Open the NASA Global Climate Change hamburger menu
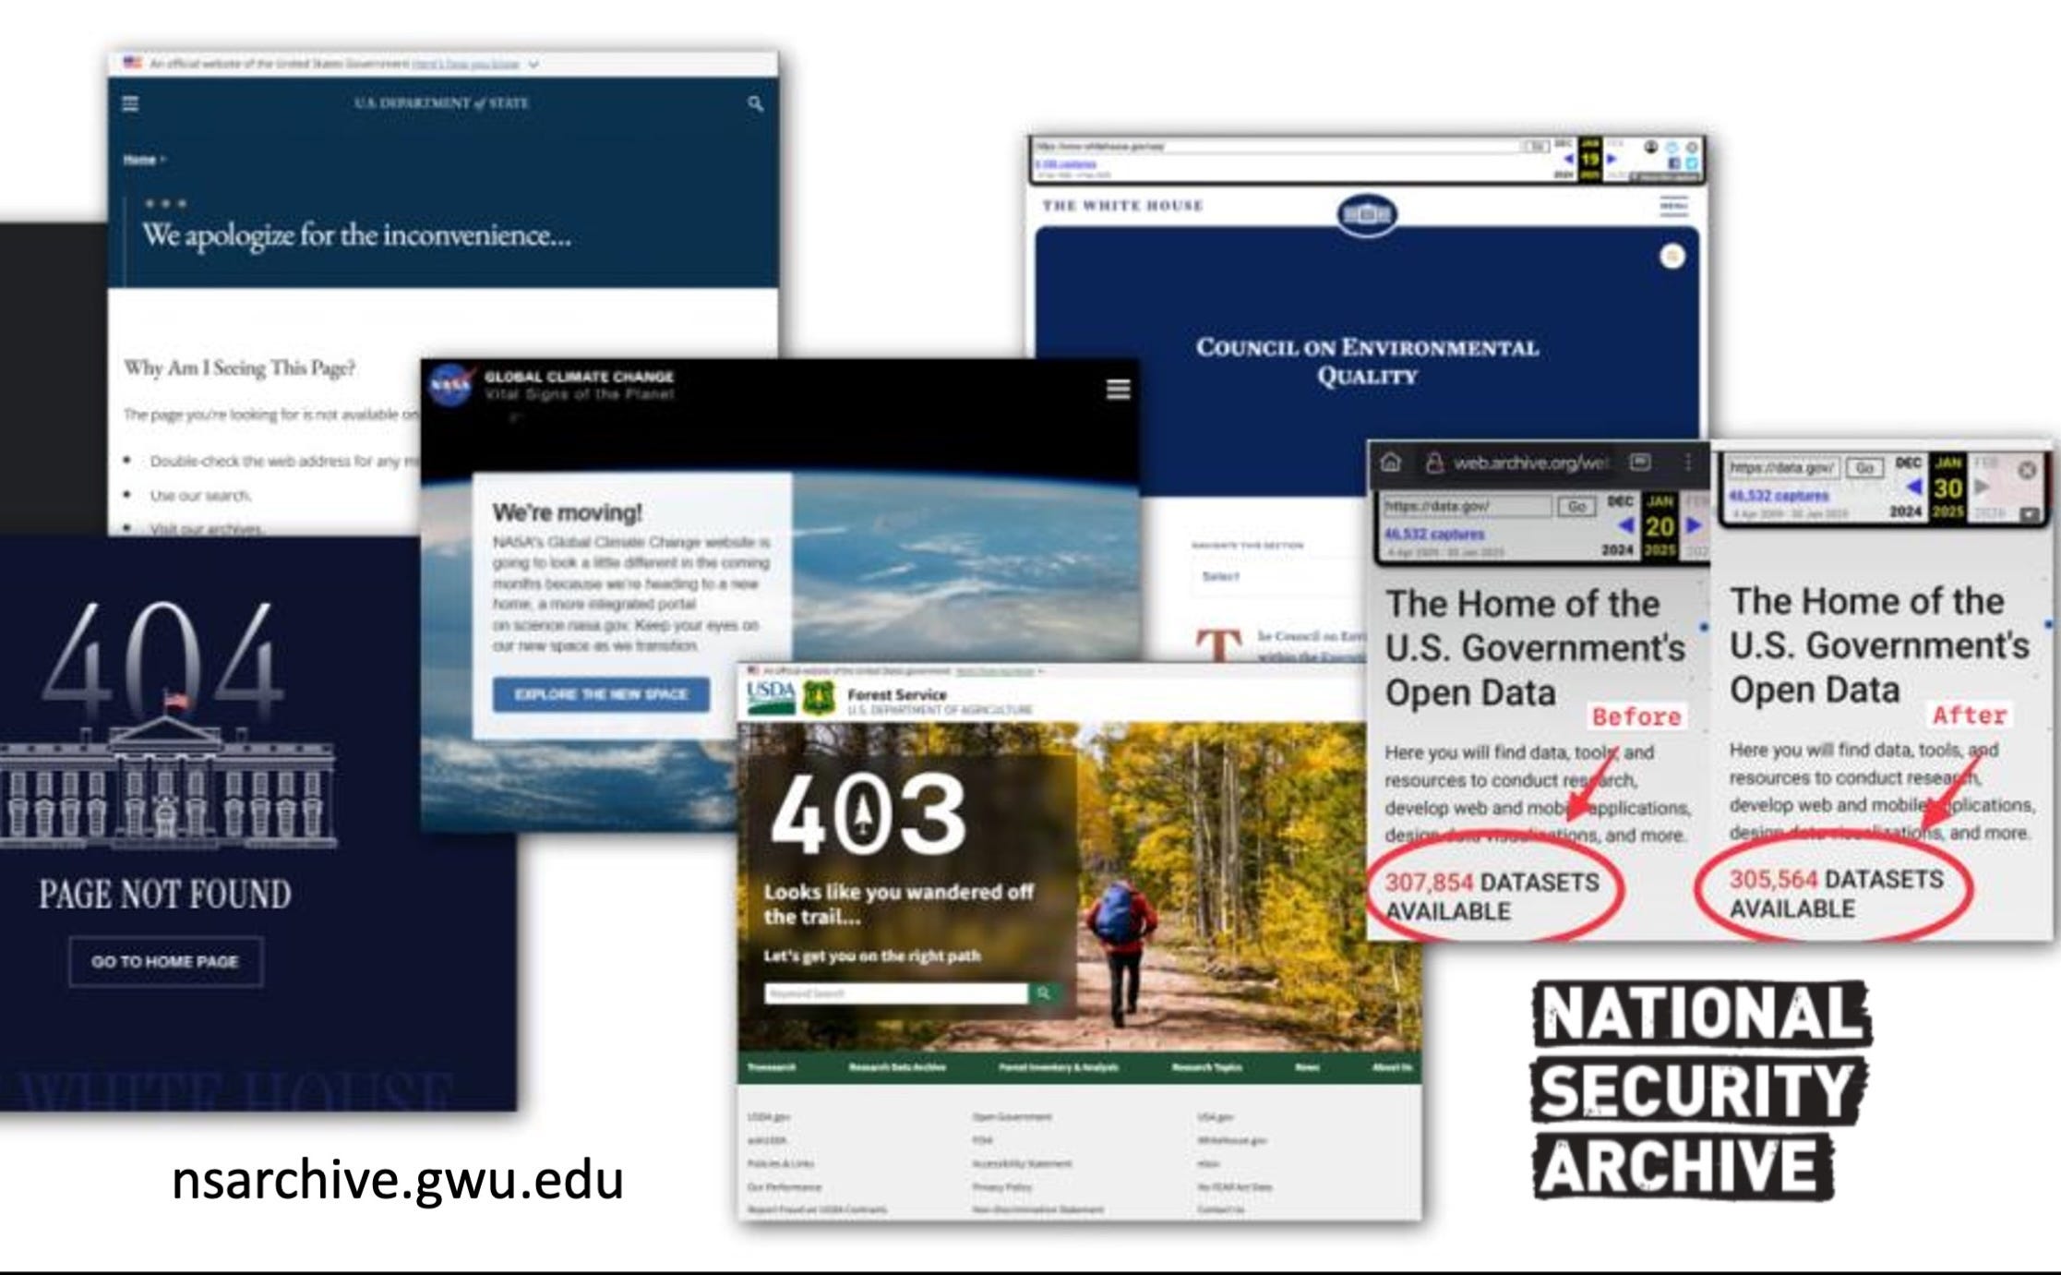This screenshot has height=1275, width=2061. (x=1118, y=390)
